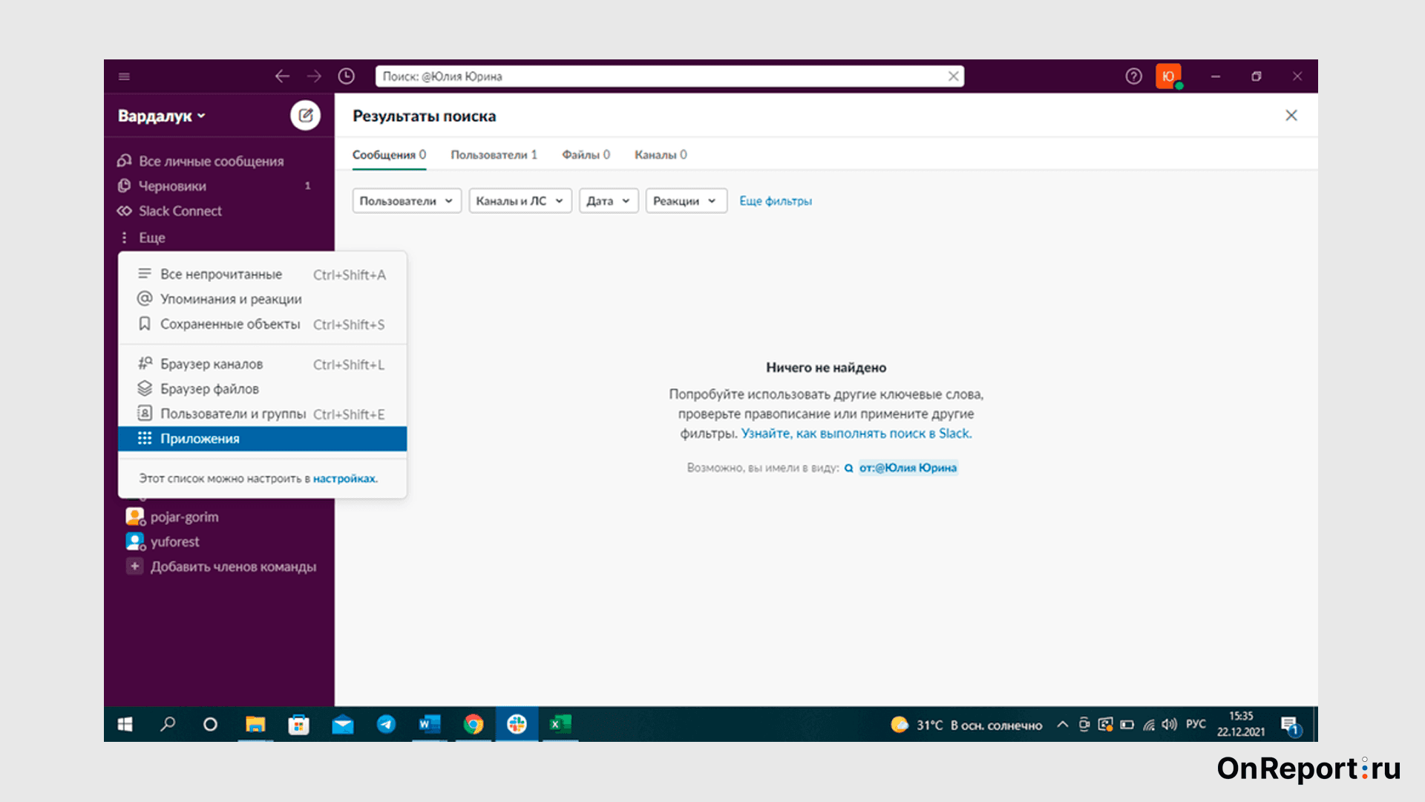
Task: Open Mail app from taskbar
Action: click(x=343, y=724)
